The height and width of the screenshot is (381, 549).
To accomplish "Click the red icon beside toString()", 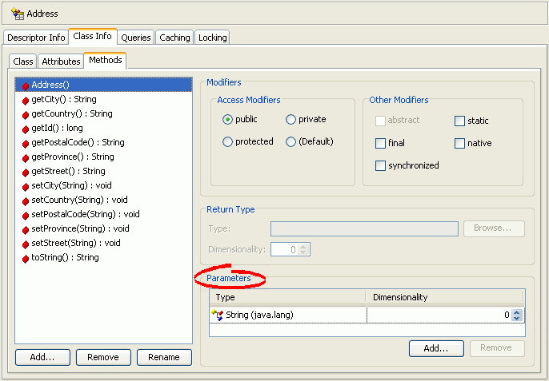I will pos(26,258).
